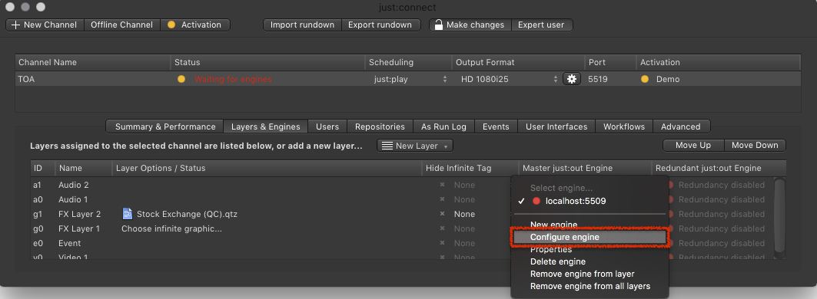Click port value 5519

tap(598, 79)
